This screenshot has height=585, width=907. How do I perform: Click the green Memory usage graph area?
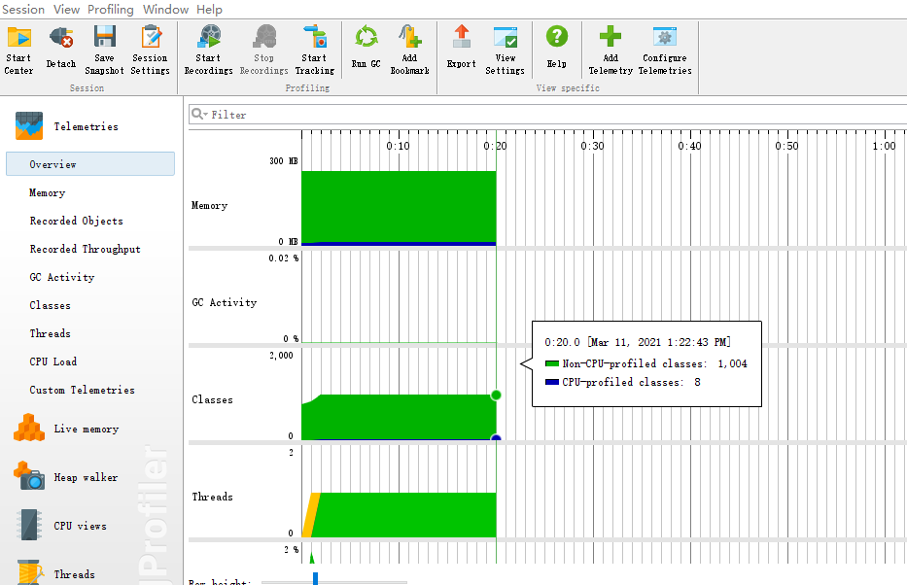click(x=399, y=206)
